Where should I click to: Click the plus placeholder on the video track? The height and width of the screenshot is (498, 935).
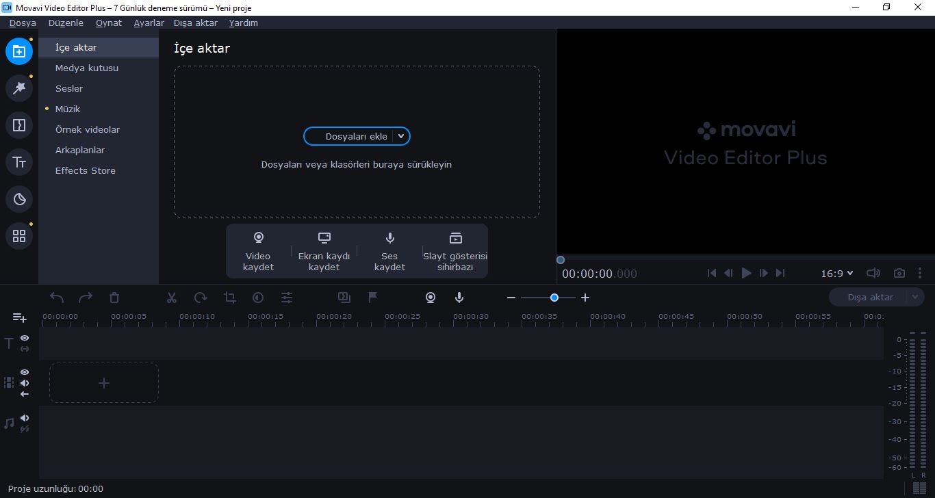(104, 383)
